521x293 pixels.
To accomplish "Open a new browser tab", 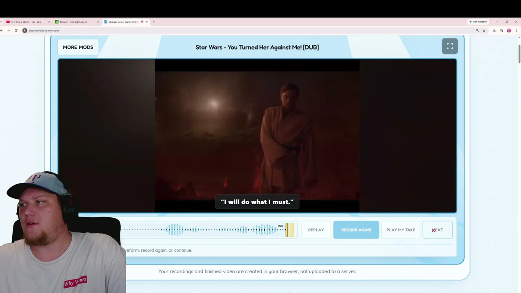I will click(153, 22).
